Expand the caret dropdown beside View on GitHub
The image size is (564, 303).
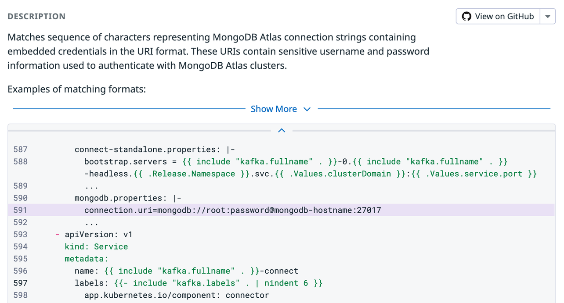(548, 16)
